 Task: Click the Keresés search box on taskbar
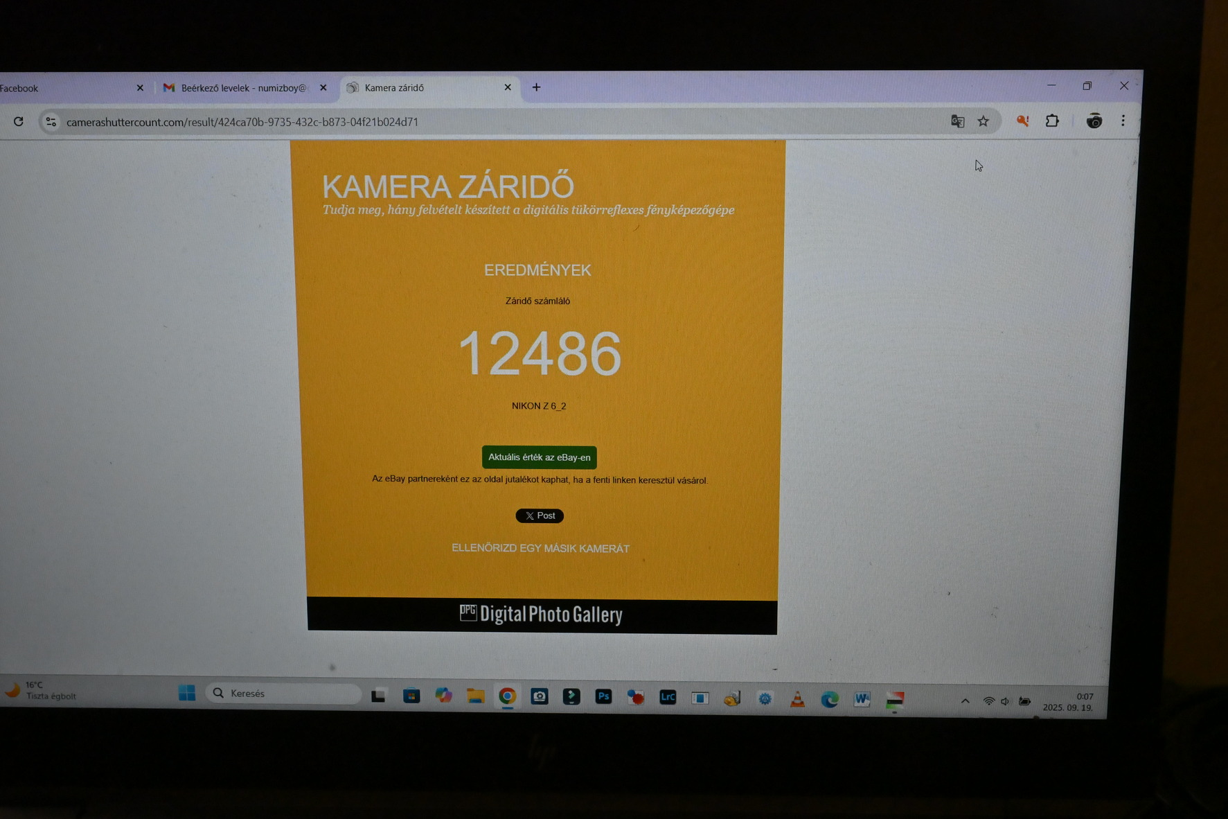tap(284, 693)
